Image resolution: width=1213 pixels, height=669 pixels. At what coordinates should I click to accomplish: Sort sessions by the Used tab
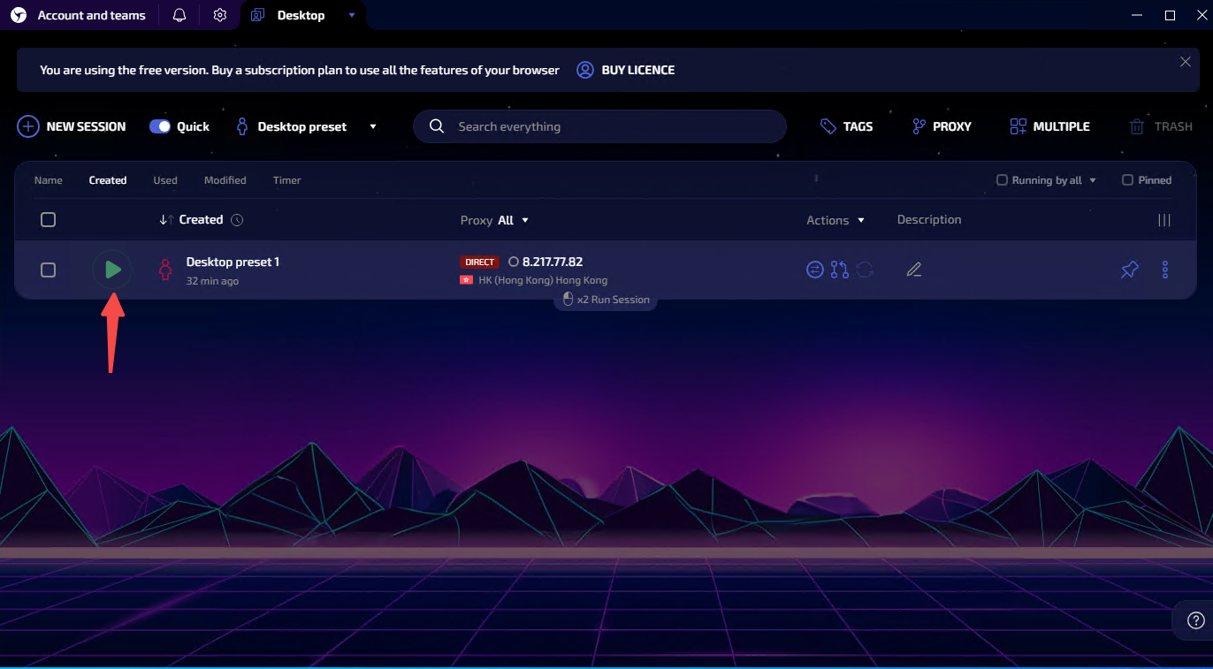click(165, 180)
